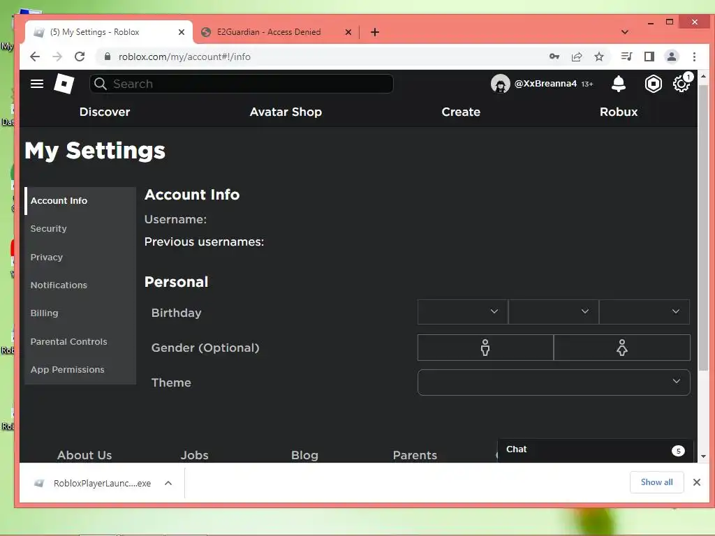715x536 pixels.
Task: Share this page icon
Action: 577,57
